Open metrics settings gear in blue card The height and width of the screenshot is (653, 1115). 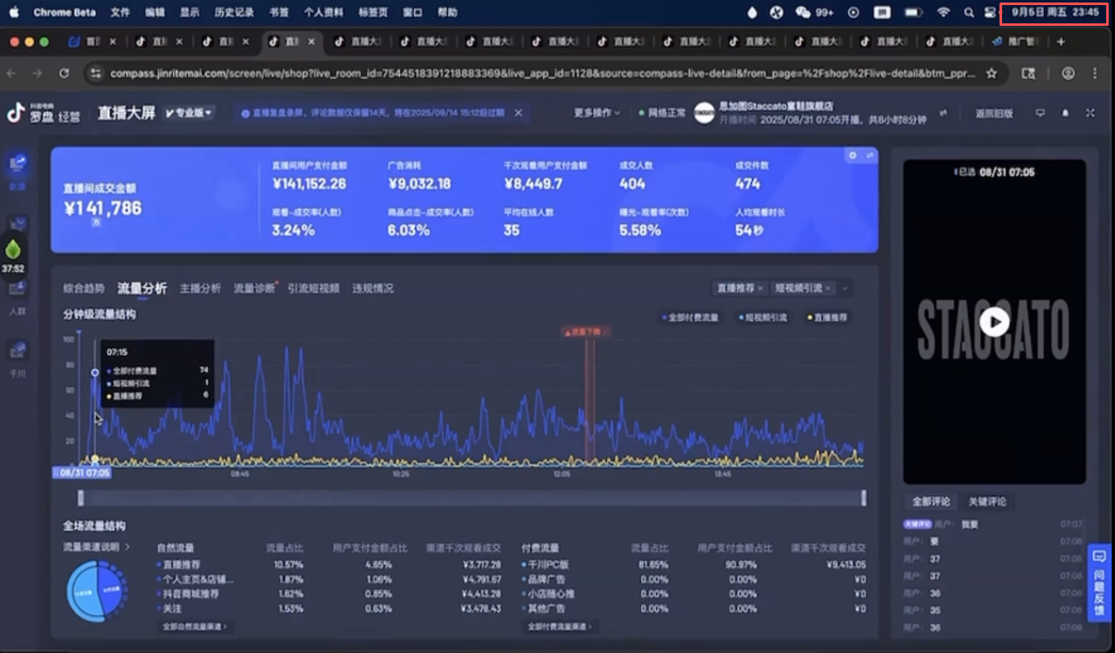[x=852, y=155]
